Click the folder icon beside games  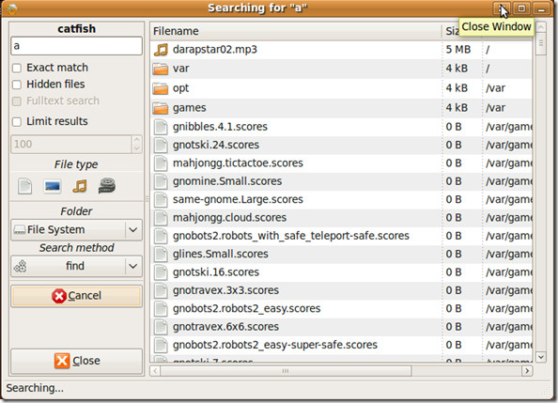161,108
